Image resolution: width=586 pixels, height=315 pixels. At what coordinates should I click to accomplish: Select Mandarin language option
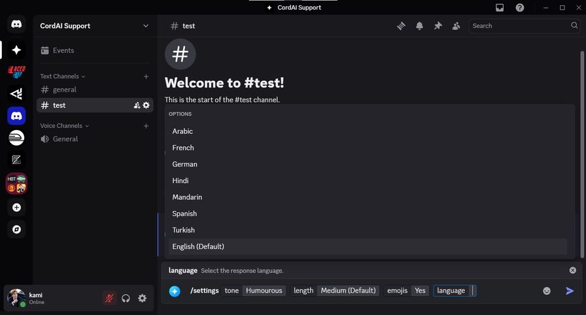(368, 197)
